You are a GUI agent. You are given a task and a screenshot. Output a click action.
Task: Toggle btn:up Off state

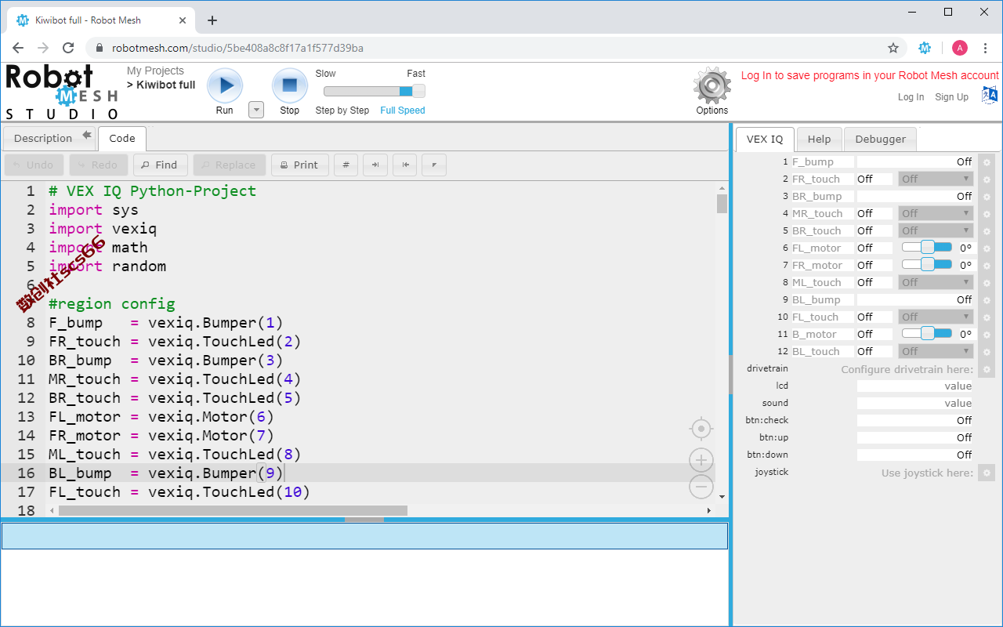coord(915,438)
